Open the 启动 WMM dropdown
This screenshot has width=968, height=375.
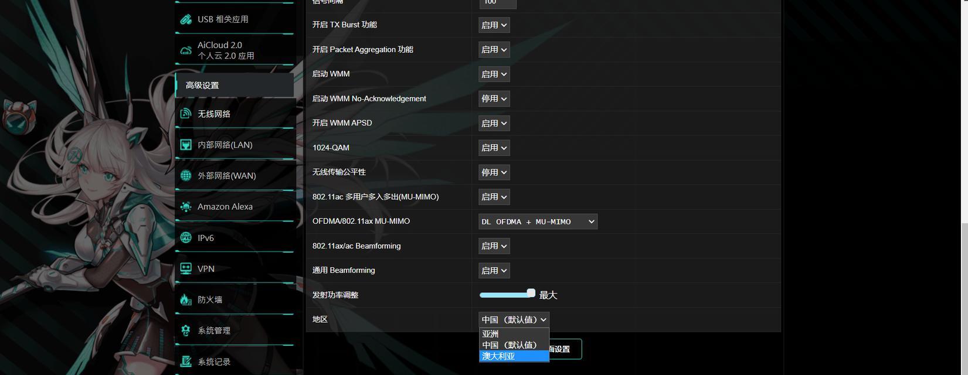pyautogui.click(x=494, y=74)
